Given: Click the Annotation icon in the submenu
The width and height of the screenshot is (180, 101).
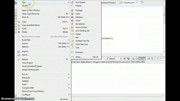Looking at the screenshot, I should pos(72,24).
